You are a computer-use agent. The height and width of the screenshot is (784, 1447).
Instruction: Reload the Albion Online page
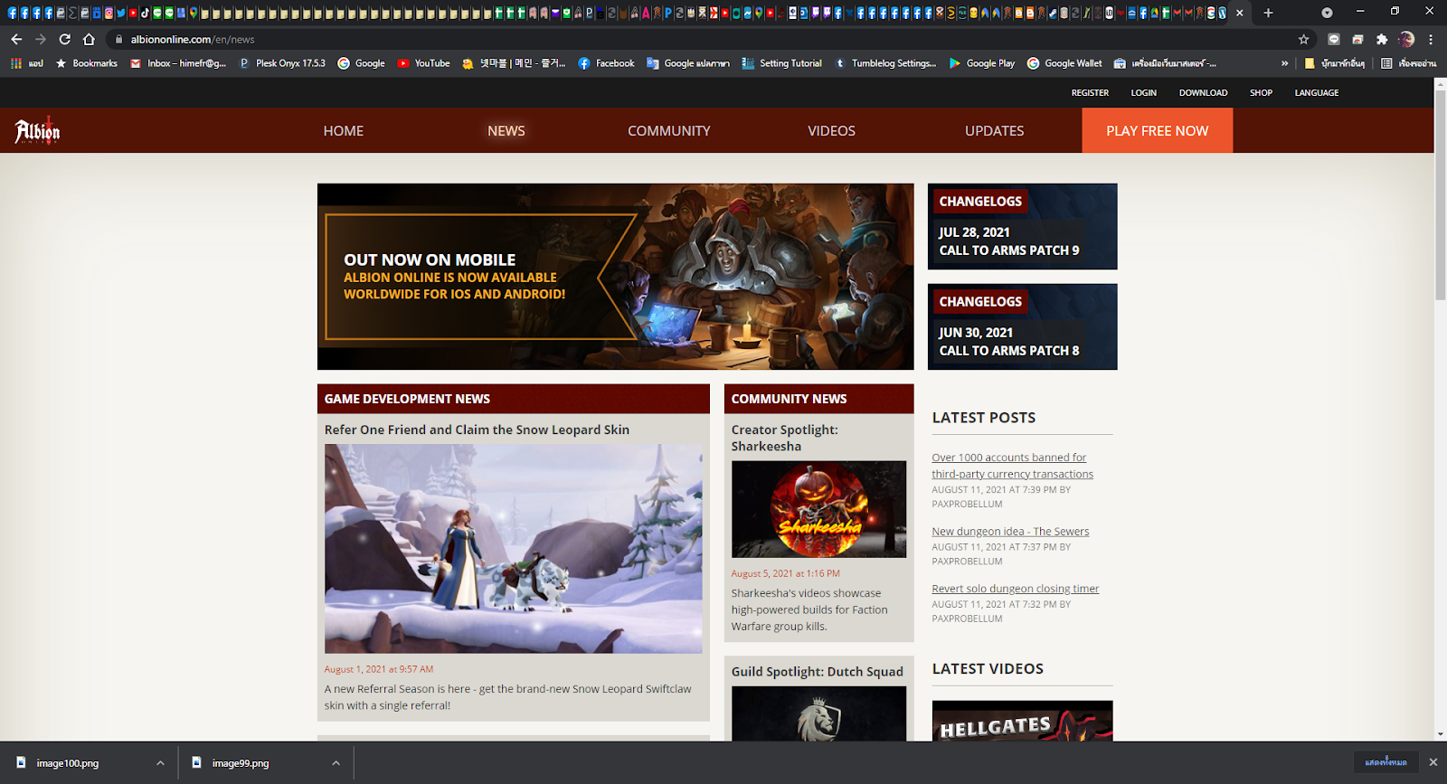[x=64, y=39]
